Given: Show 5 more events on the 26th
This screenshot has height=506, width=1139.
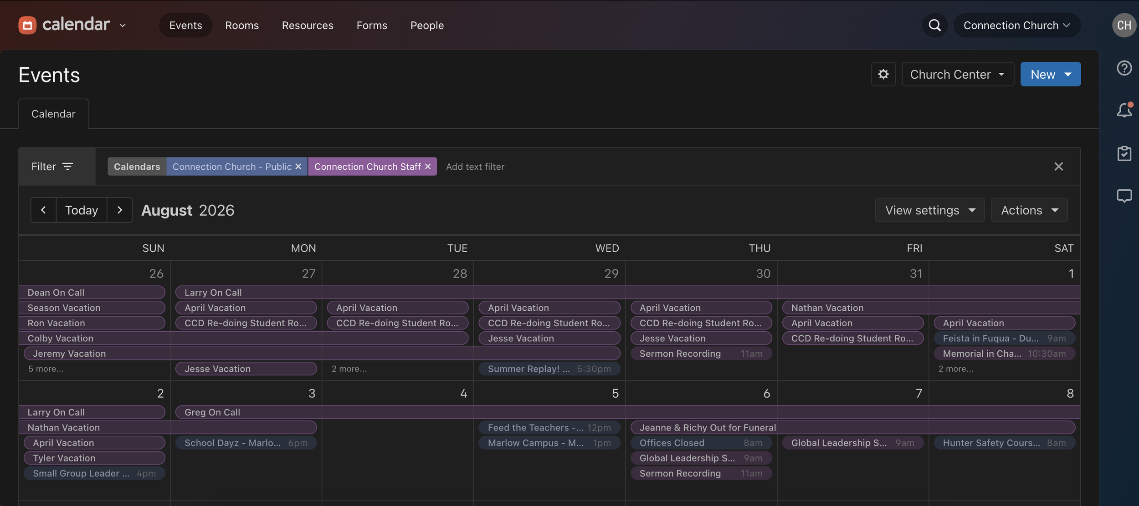Looking at the screenshot, I should (x=46, y=369).
